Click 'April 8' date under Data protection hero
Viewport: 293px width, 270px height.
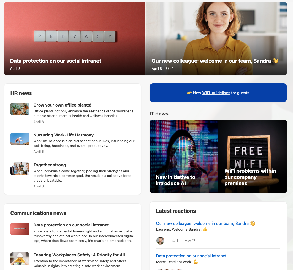click(x=15, y=69)
